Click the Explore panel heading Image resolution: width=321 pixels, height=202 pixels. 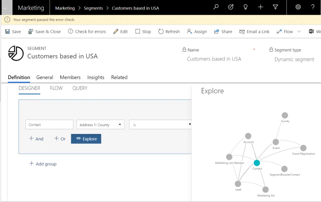point(213,91)
